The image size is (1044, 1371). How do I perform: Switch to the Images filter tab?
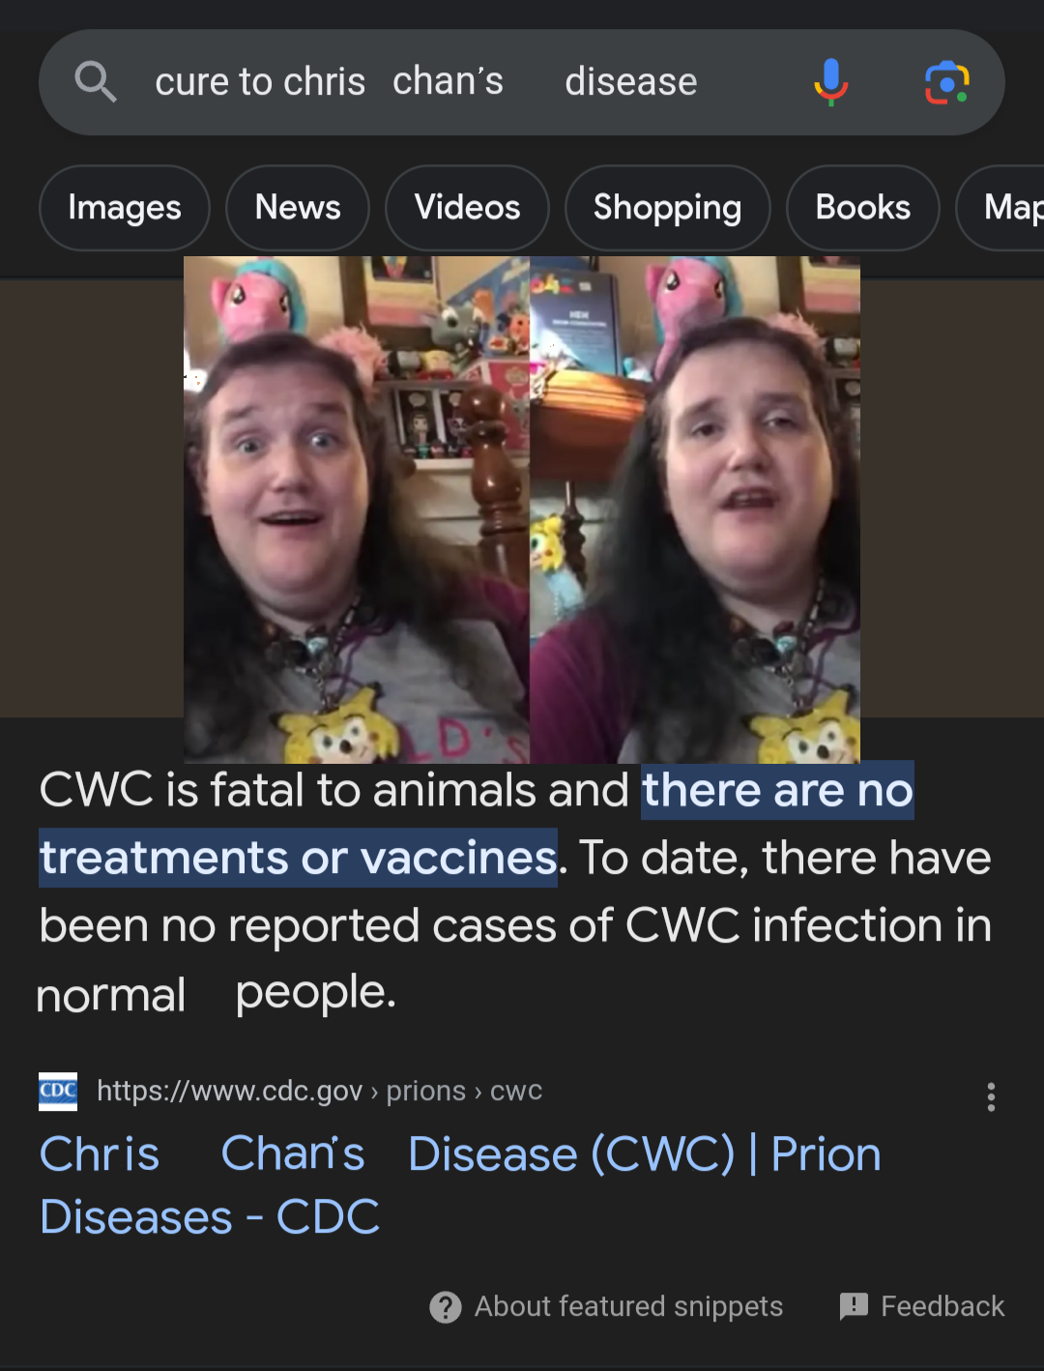pos(125,208)
